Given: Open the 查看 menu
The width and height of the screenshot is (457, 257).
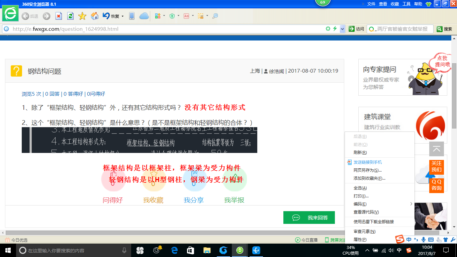Looking at the screenshot, I should (x=383, y=4).
